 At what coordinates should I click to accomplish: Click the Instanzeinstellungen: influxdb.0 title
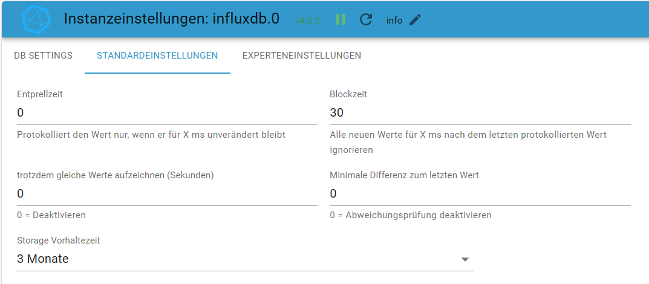[x=172, y=19]
